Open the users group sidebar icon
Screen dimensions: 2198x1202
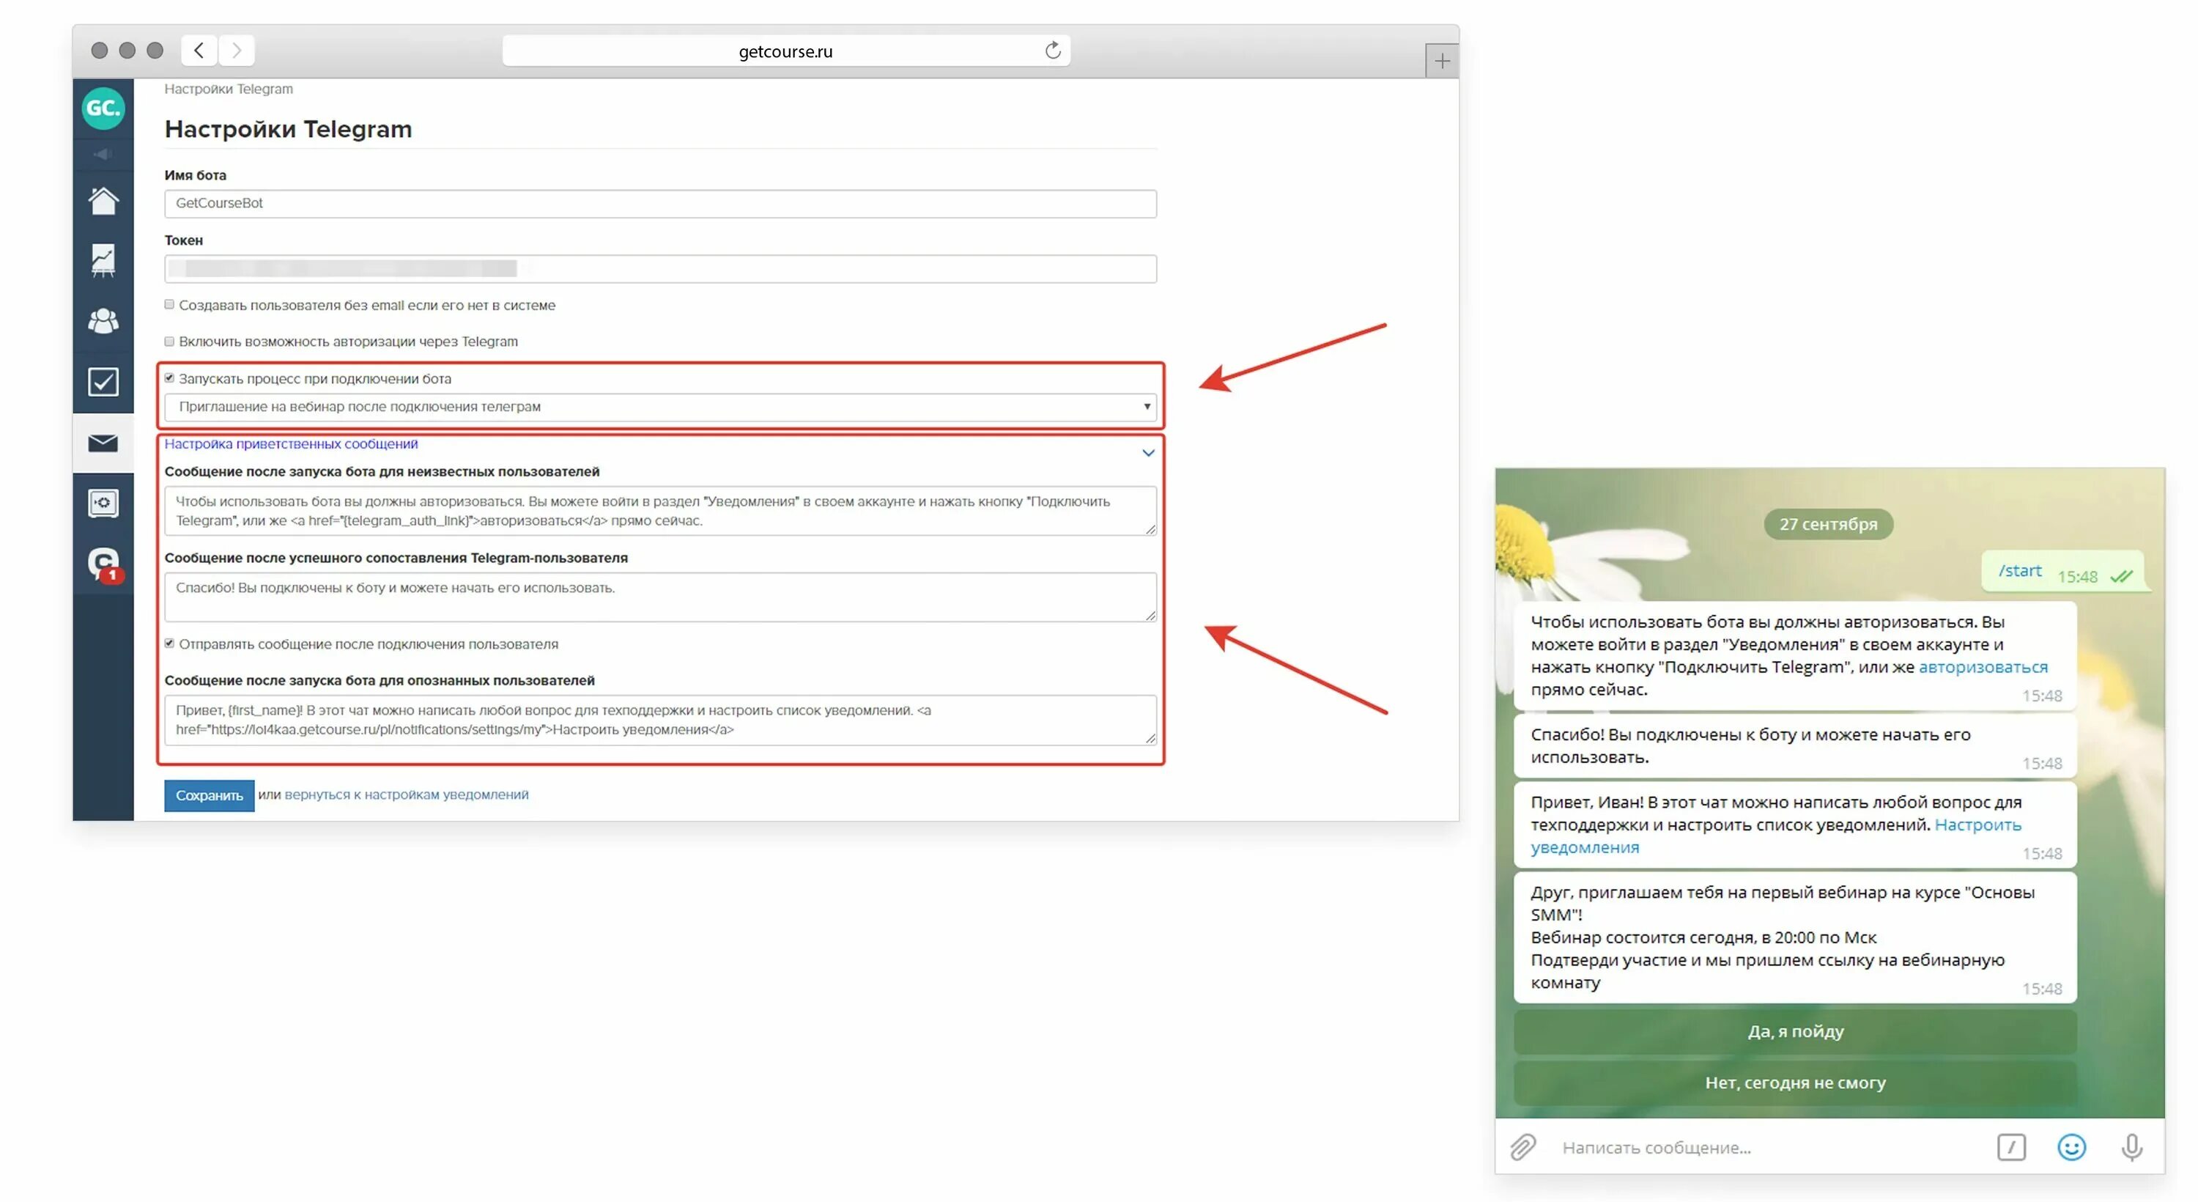pos(103,321)
